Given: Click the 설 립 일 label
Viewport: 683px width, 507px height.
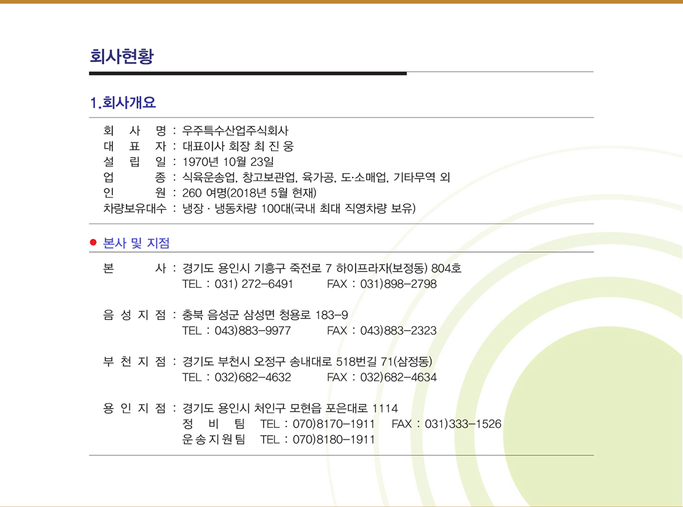Looking at the screenshot, I should (x=134, y=162).
